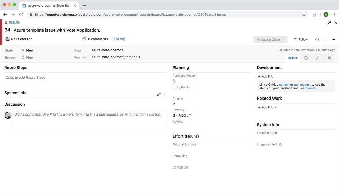Close the work item dialog
This screenshot has height=195, width=339.
pyautogui.click(x=336, y=23)
